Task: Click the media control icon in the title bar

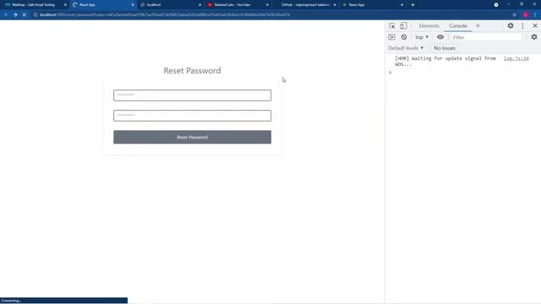Action: [x=496, y=5]
